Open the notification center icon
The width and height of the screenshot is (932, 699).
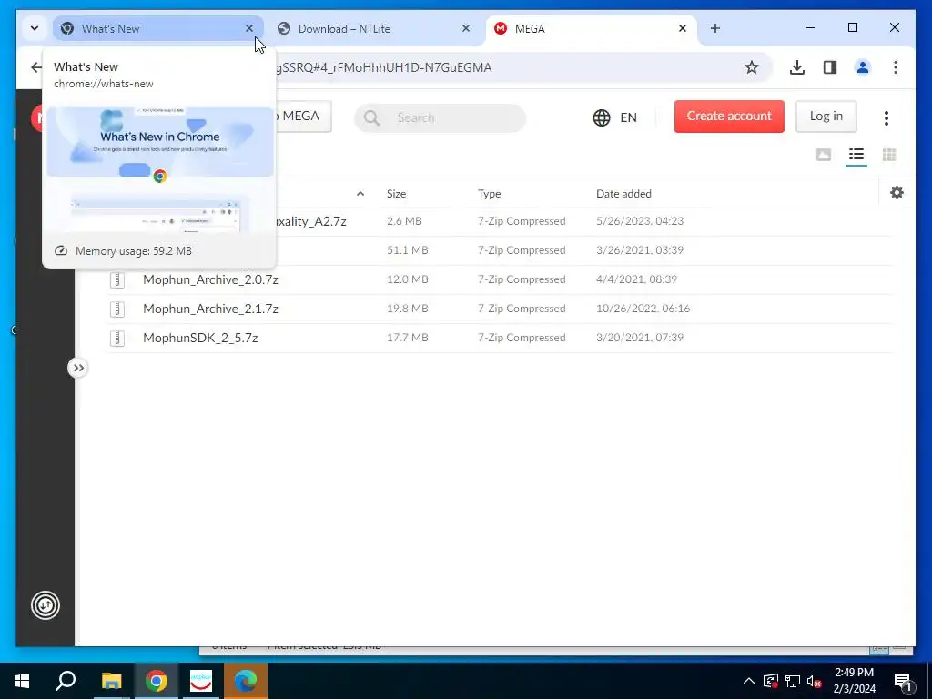[x=902, y=682]
